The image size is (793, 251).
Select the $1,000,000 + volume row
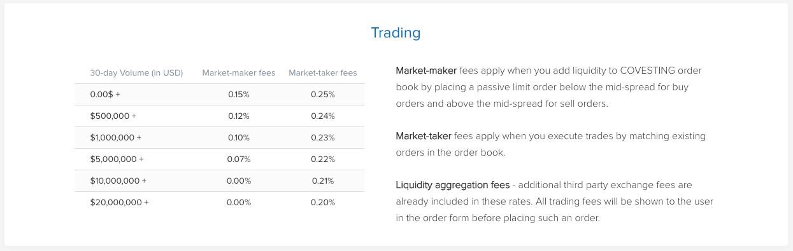click(x=219, y=137)
